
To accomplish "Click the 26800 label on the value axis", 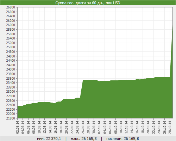I will pyautogui.click(x=11, y=7).
